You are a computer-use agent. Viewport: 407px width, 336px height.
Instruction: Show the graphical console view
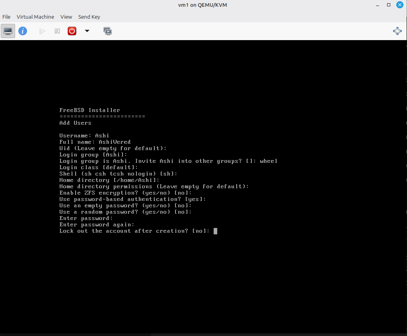[8, 31]
